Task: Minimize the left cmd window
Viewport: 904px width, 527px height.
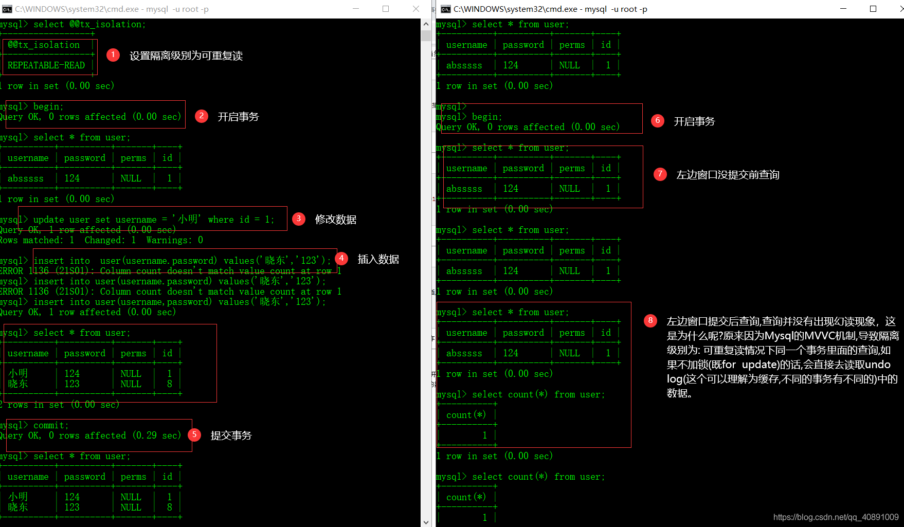Action: click(356, 9)
